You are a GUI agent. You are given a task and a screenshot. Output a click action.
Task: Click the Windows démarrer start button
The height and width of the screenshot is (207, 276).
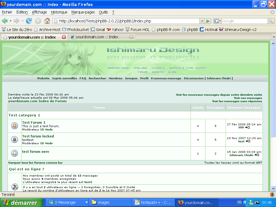(22, 203)
